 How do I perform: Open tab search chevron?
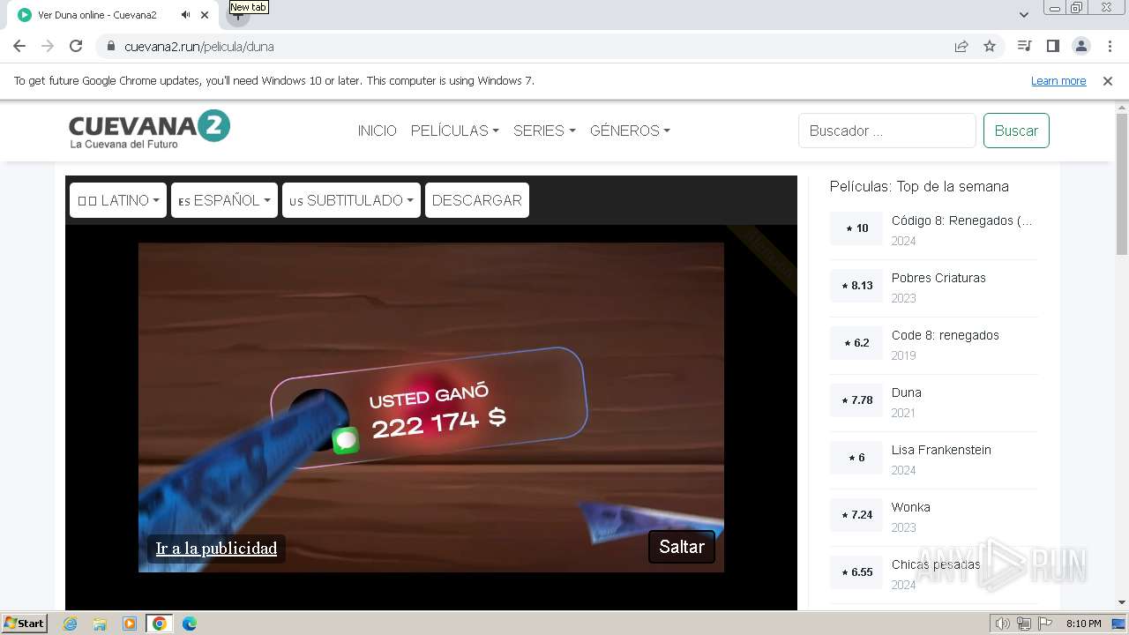click(x=1023, y=15)
